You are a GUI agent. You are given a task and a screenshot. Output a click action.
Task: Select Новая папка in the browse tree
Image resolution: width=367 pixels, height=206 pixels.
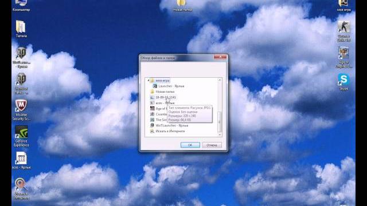pyautogui.click(x=162, y=92)
